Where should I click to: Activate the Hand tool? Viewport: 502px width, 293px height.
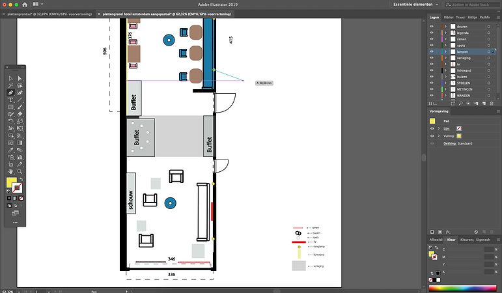[x=10, y=171]
